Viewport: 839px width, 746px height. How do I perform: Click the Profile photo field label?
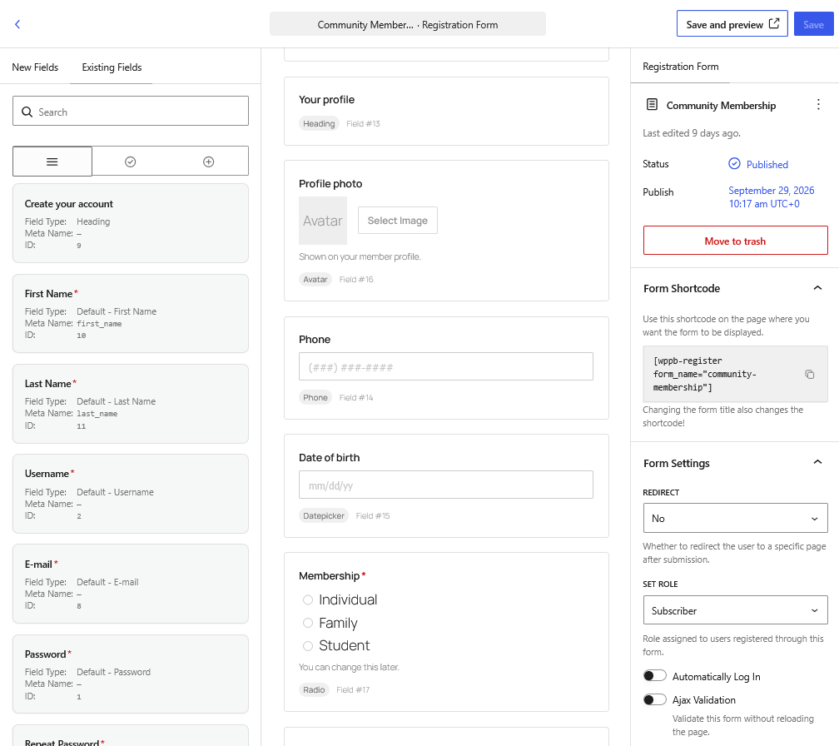point(330,183)
